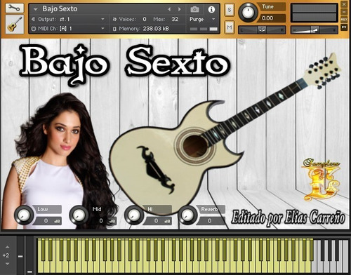Click the Tune value 0.00 field
The image size is (351, 275).
coord(272,18)
